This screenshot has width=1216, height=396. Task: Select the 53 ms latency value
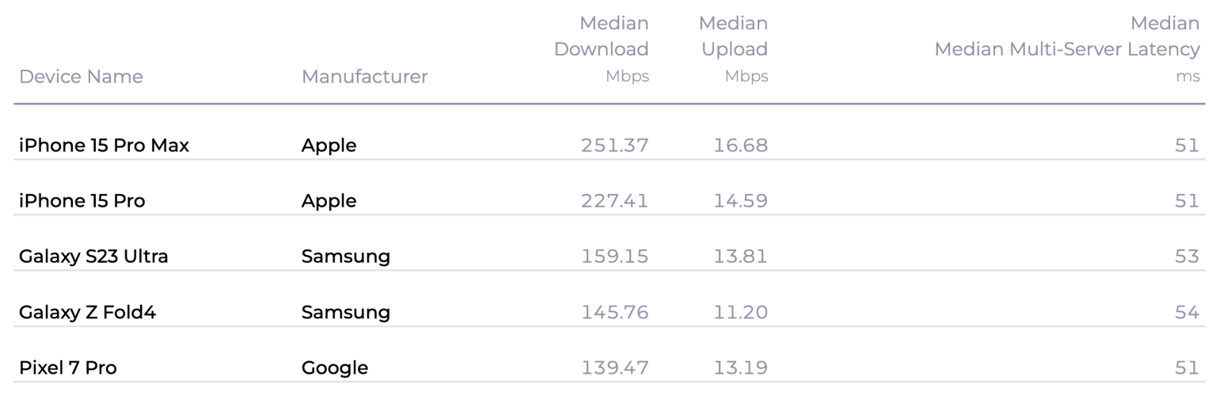coord(1187,257)
